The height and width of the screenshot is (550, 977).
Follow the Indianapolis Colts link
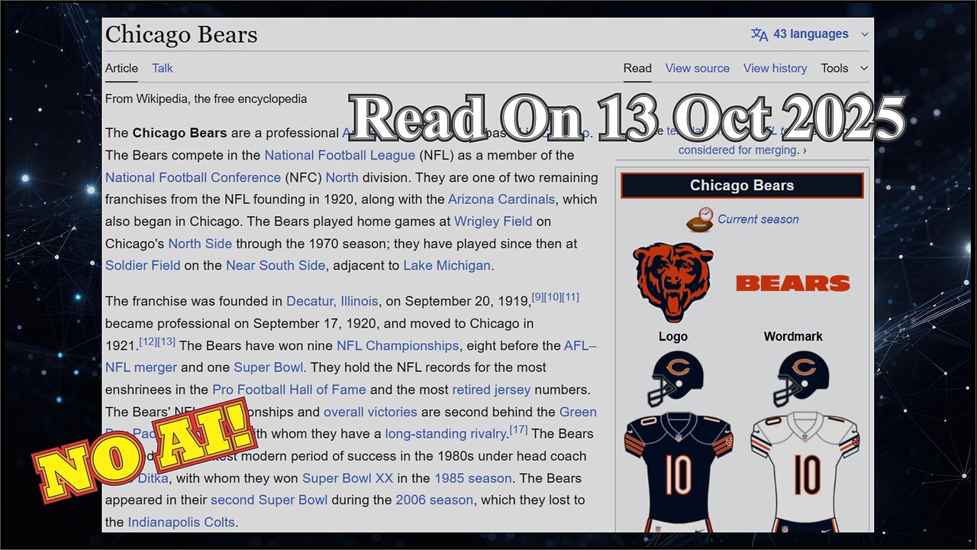182,522
